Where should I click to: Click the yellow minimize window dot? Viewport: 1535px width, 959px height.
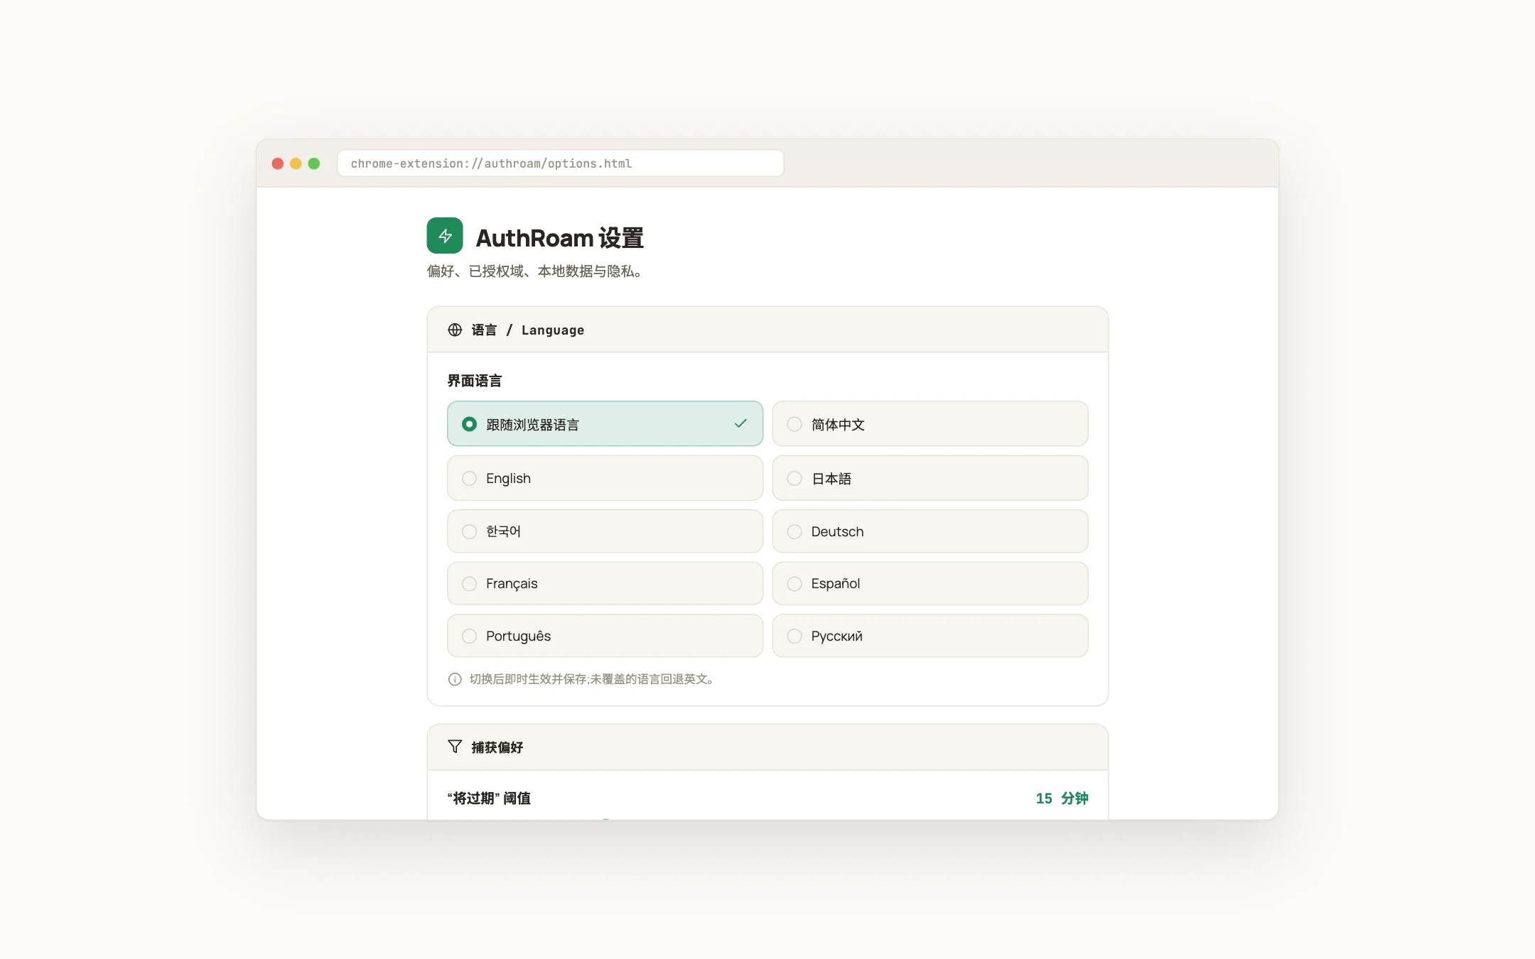click(x=296, y=163)
